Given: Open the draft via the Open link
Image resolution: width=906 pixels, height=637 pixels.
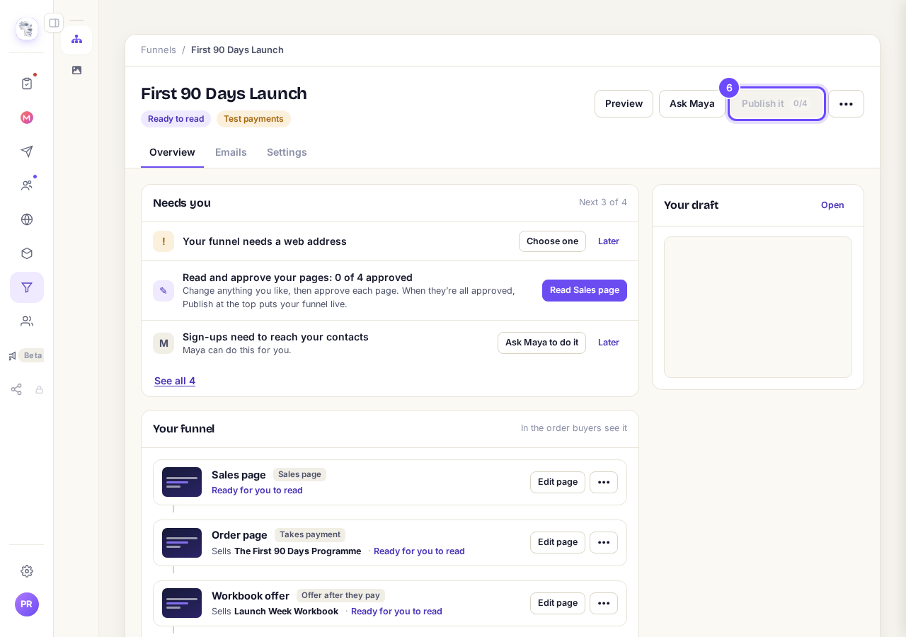Looking at the screenshot, I should (832, 205).
